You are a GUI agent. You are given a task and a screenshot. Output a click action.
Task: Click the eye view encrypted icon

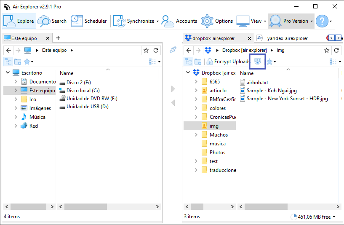pyautogui.click(x=258, y=62)
